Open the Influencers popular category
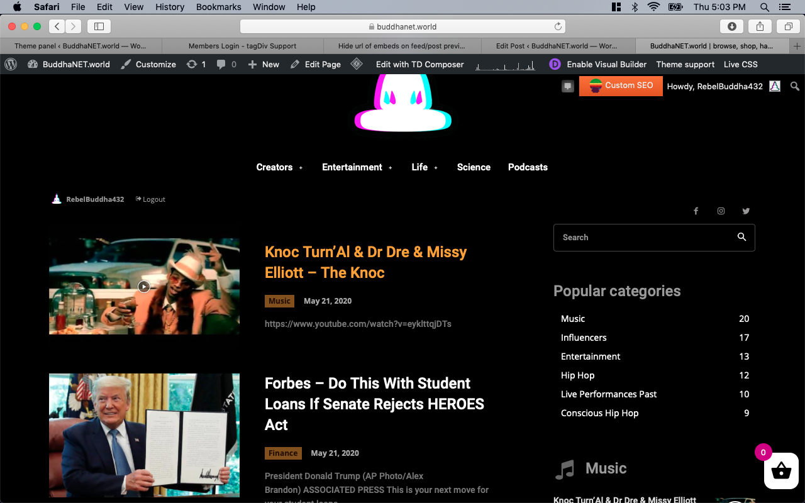 point(584,338)
